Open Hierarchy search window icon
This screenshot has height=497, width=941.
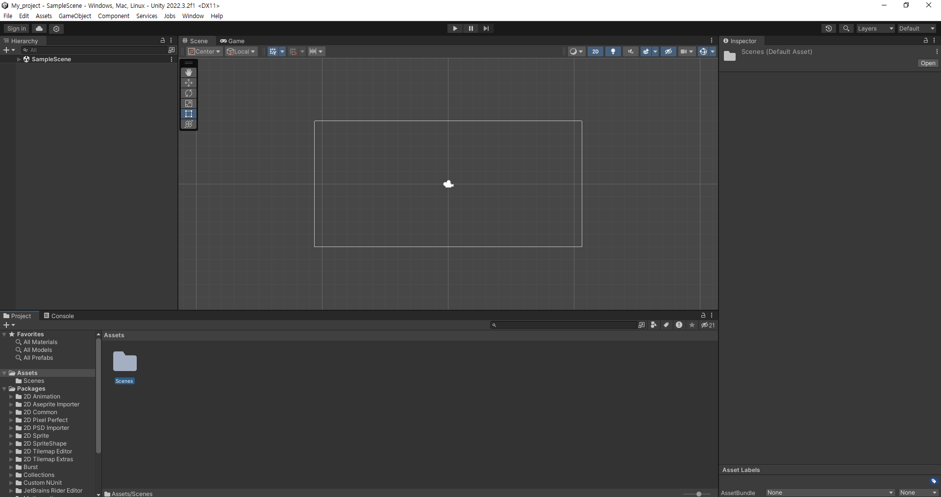tap(171, 50)
